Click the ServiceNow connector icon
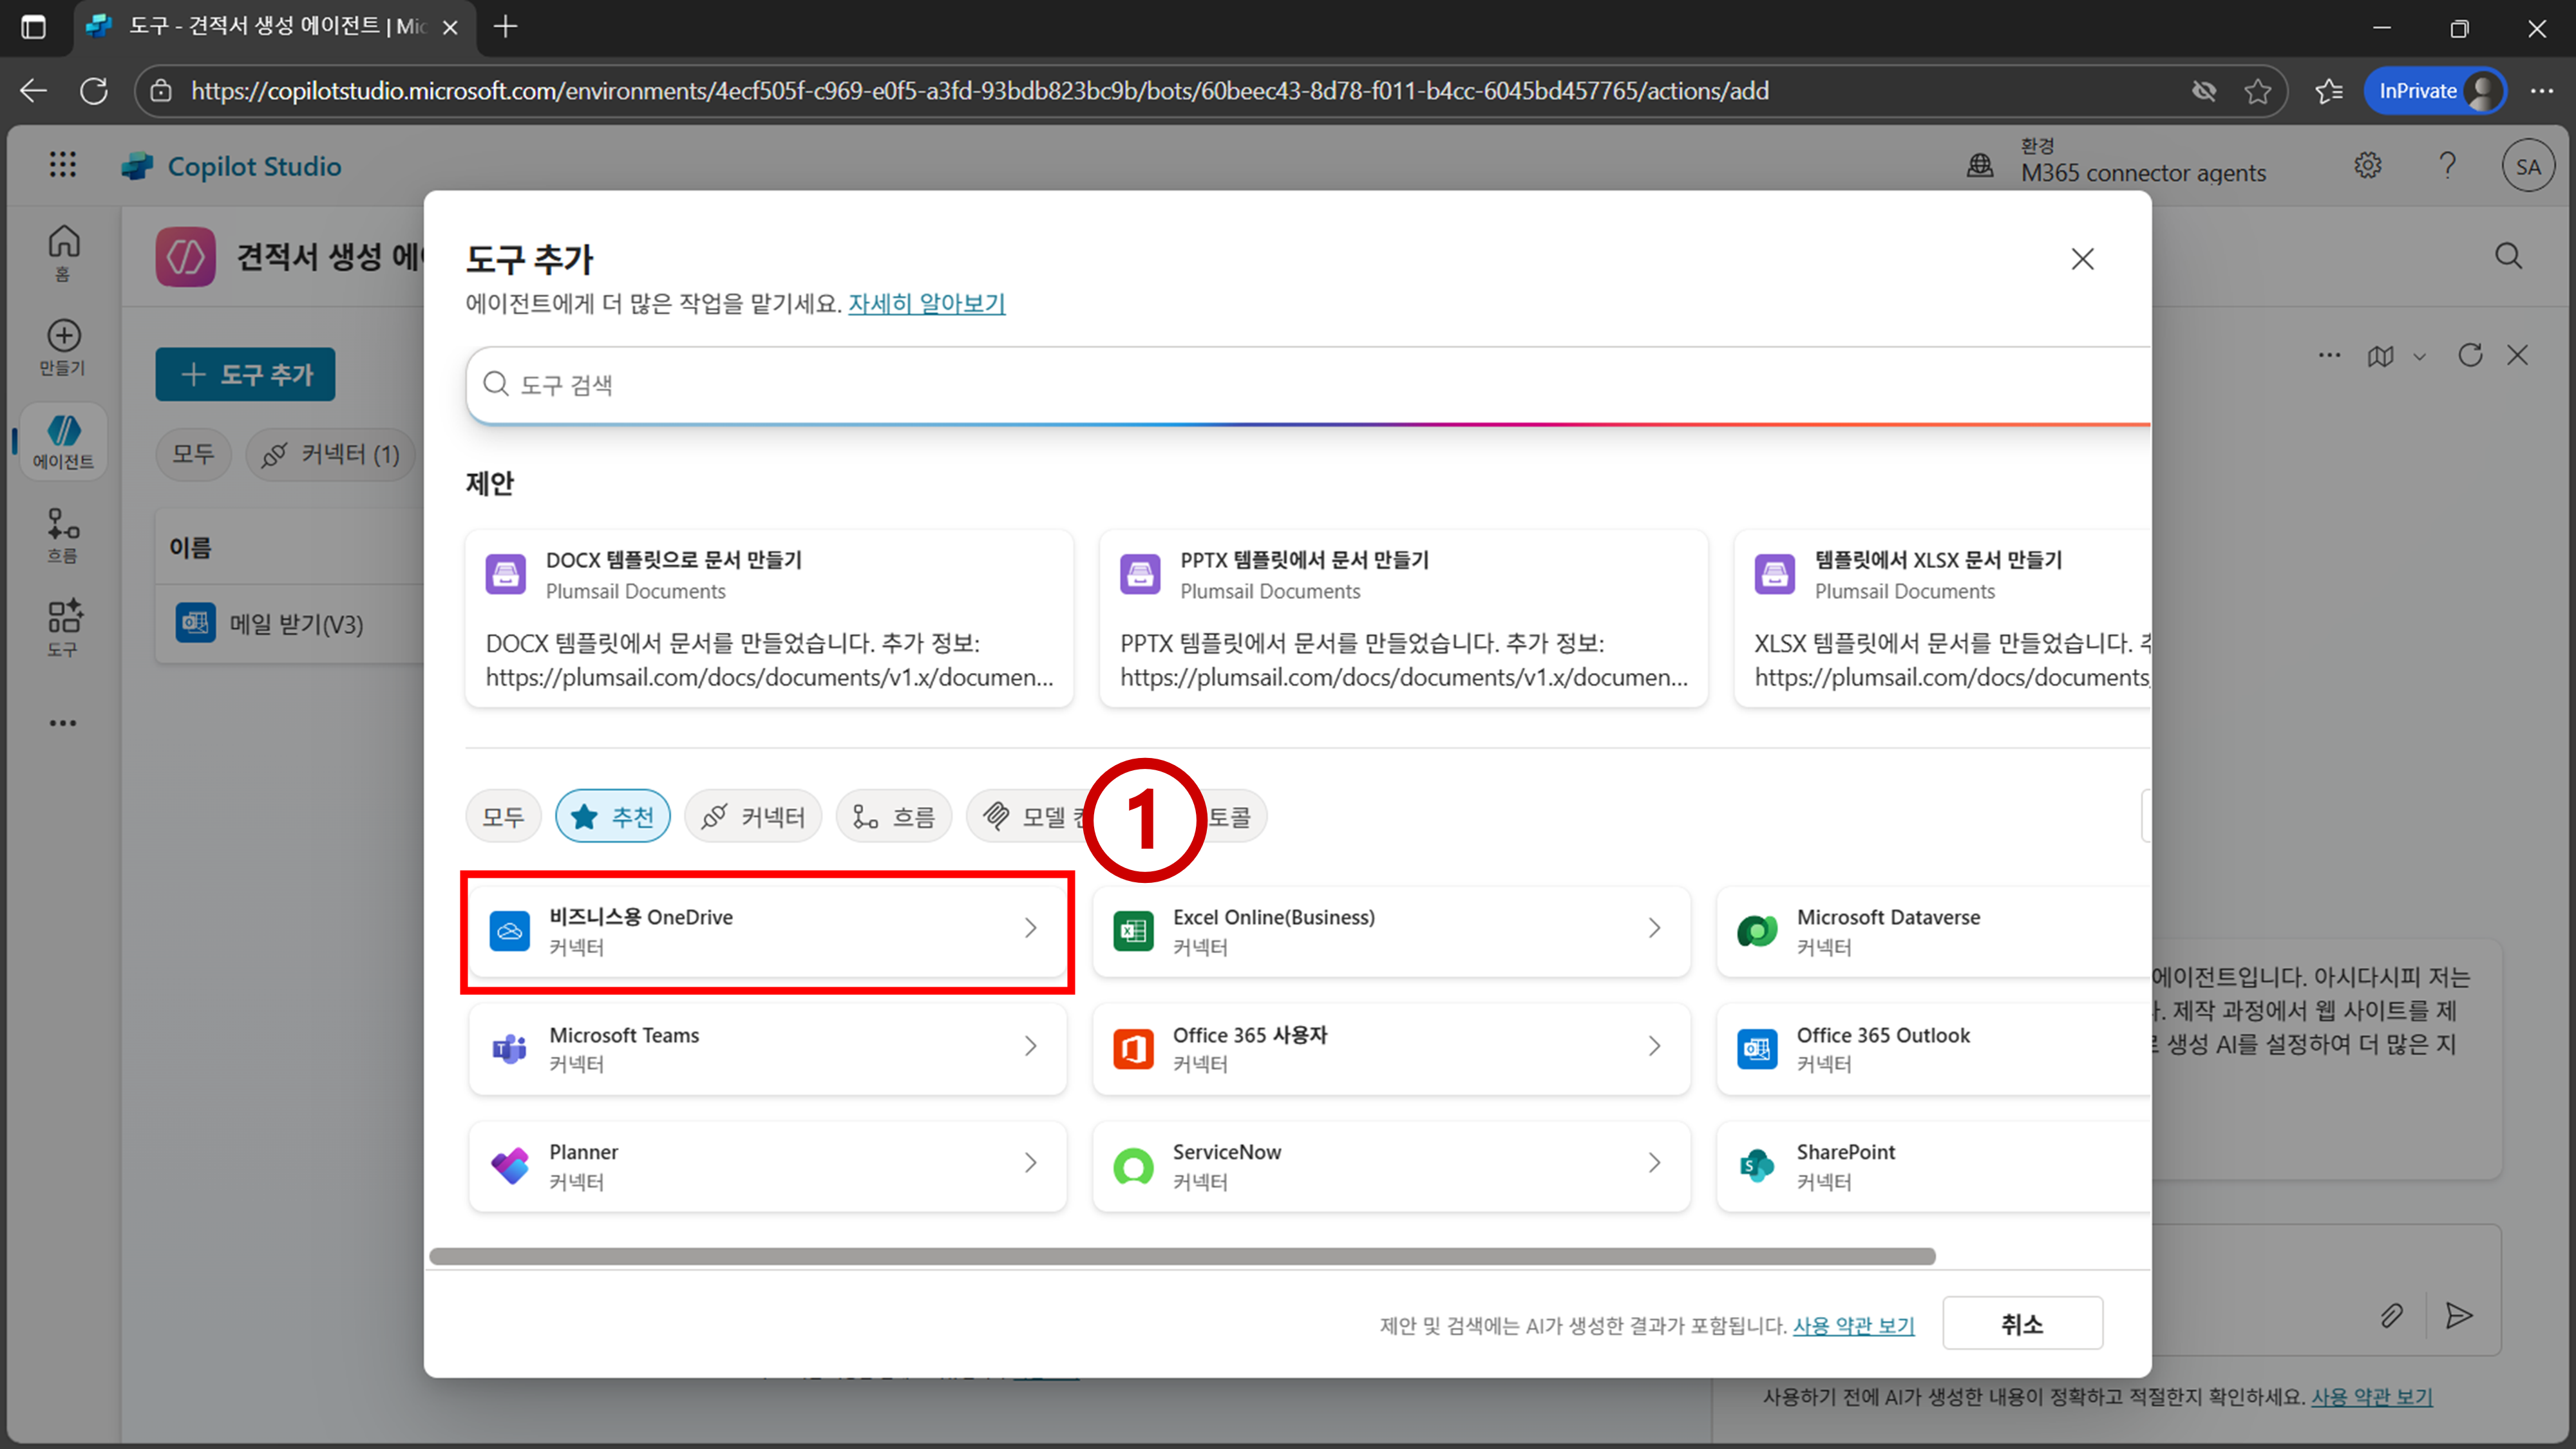2576x1449 pixels. tap(1133, 1165)
